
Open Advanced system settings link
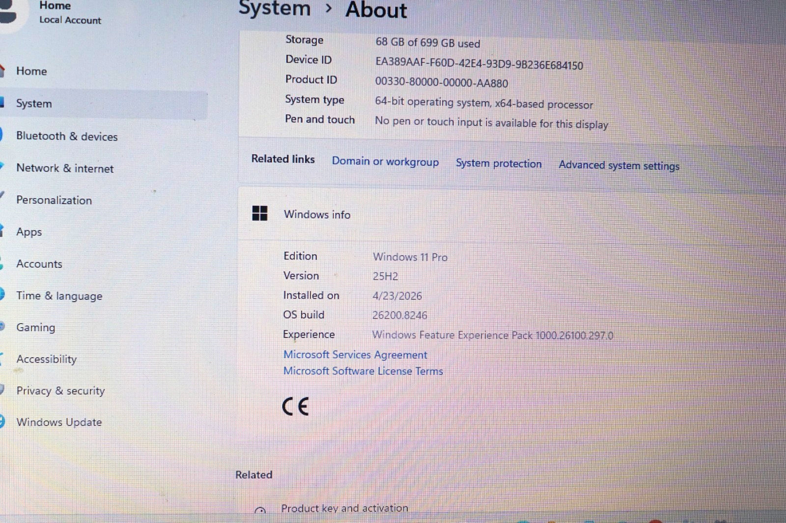pyautogui.click(x=619, y=166)
